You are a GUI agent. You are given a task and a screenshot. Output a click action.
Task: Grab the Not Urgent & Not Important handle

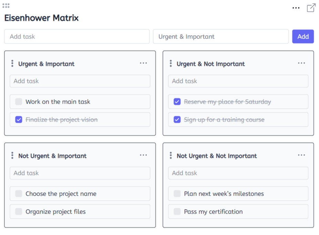pos(171,156)
